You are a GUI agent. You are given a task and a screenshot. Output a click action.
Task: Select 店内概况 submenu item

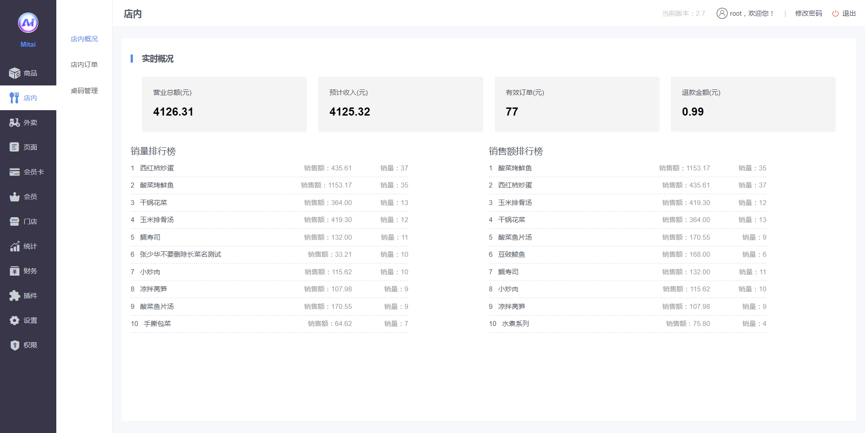[x=84, y=39]
